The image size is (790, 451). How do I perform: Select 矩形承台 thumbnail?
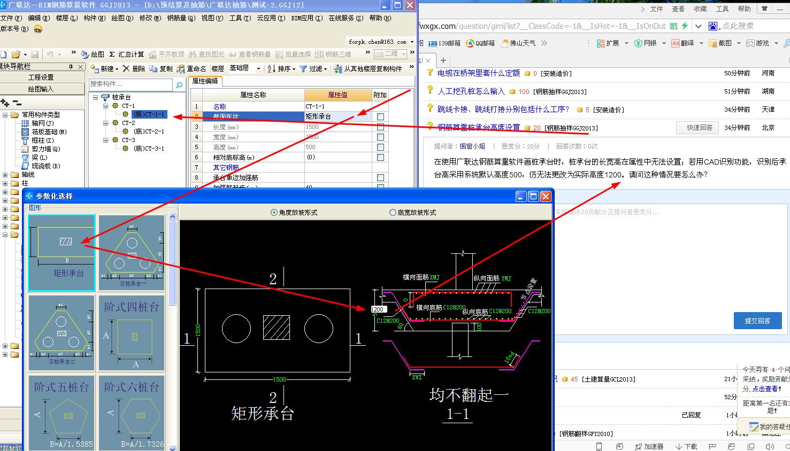click(62, 253)
